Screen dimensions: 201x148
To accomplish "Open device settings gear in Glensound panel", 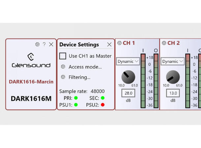I will (x=37, y=44).
